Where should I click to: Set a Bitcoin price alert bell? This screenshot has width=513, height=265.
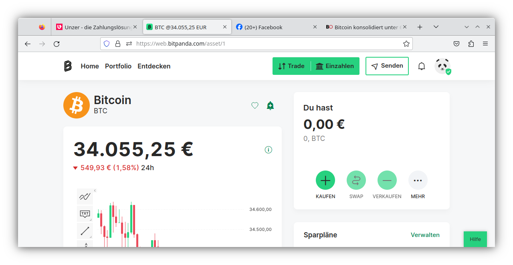click(x=270, y=106)
